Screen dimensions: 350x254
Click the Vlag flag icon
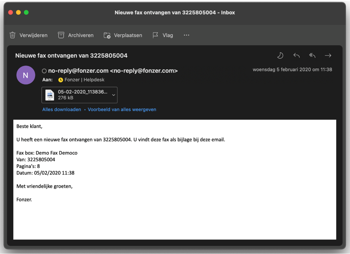point(155,35)
